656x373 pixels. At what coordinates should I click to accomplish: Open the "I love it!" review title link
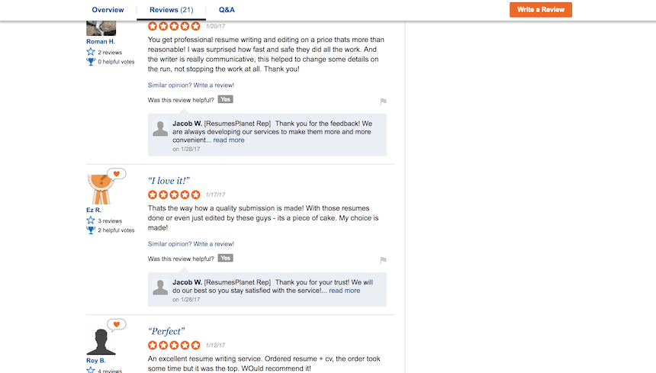coord(169,181)
